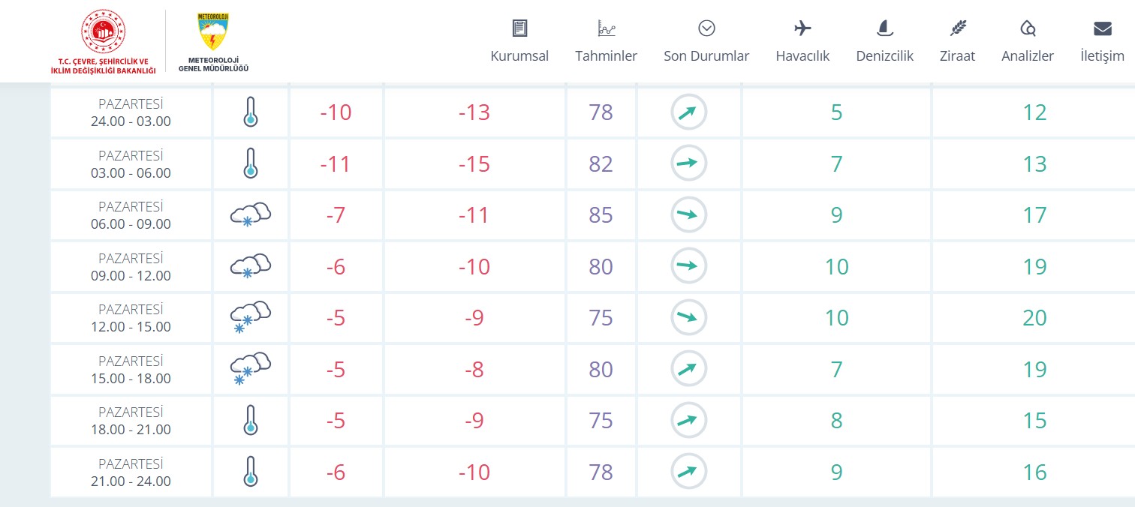Click wind direction arrow for 03.00 - 06.00
This screenshot has width=1135, height=507.
click(x=688, y=163)
